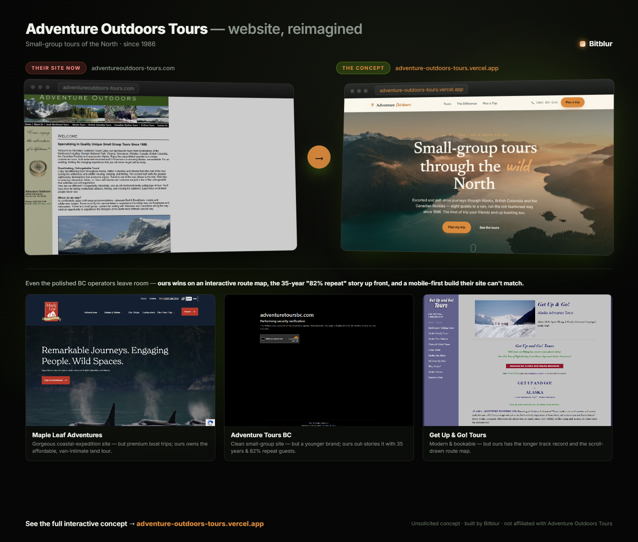Viewport: 638px width, 542px height.
Task: Click the Maple Leaf Adventures logo badge
Action: 51,312
